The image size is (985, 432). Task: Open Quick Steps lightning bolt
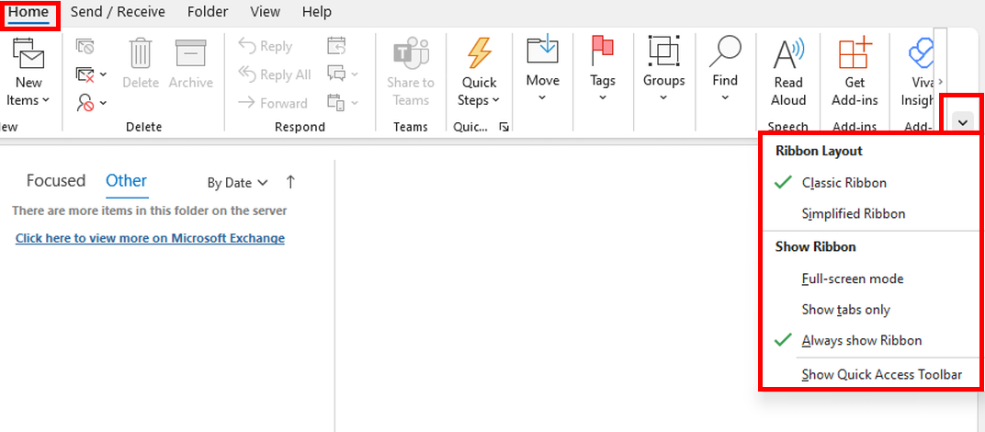(x=480, y=53)
